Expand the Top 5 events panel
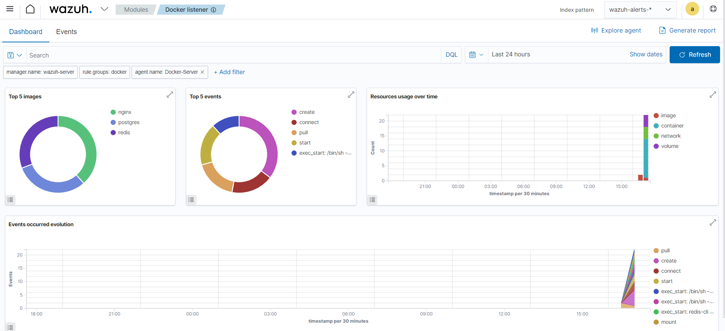 coord(351,95)
